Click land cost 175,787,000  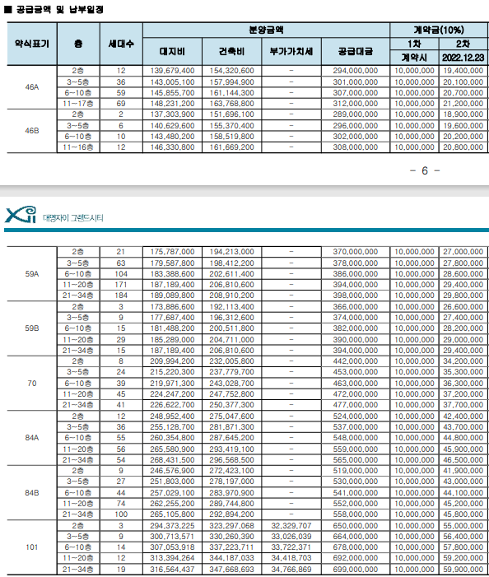(172, 252)
